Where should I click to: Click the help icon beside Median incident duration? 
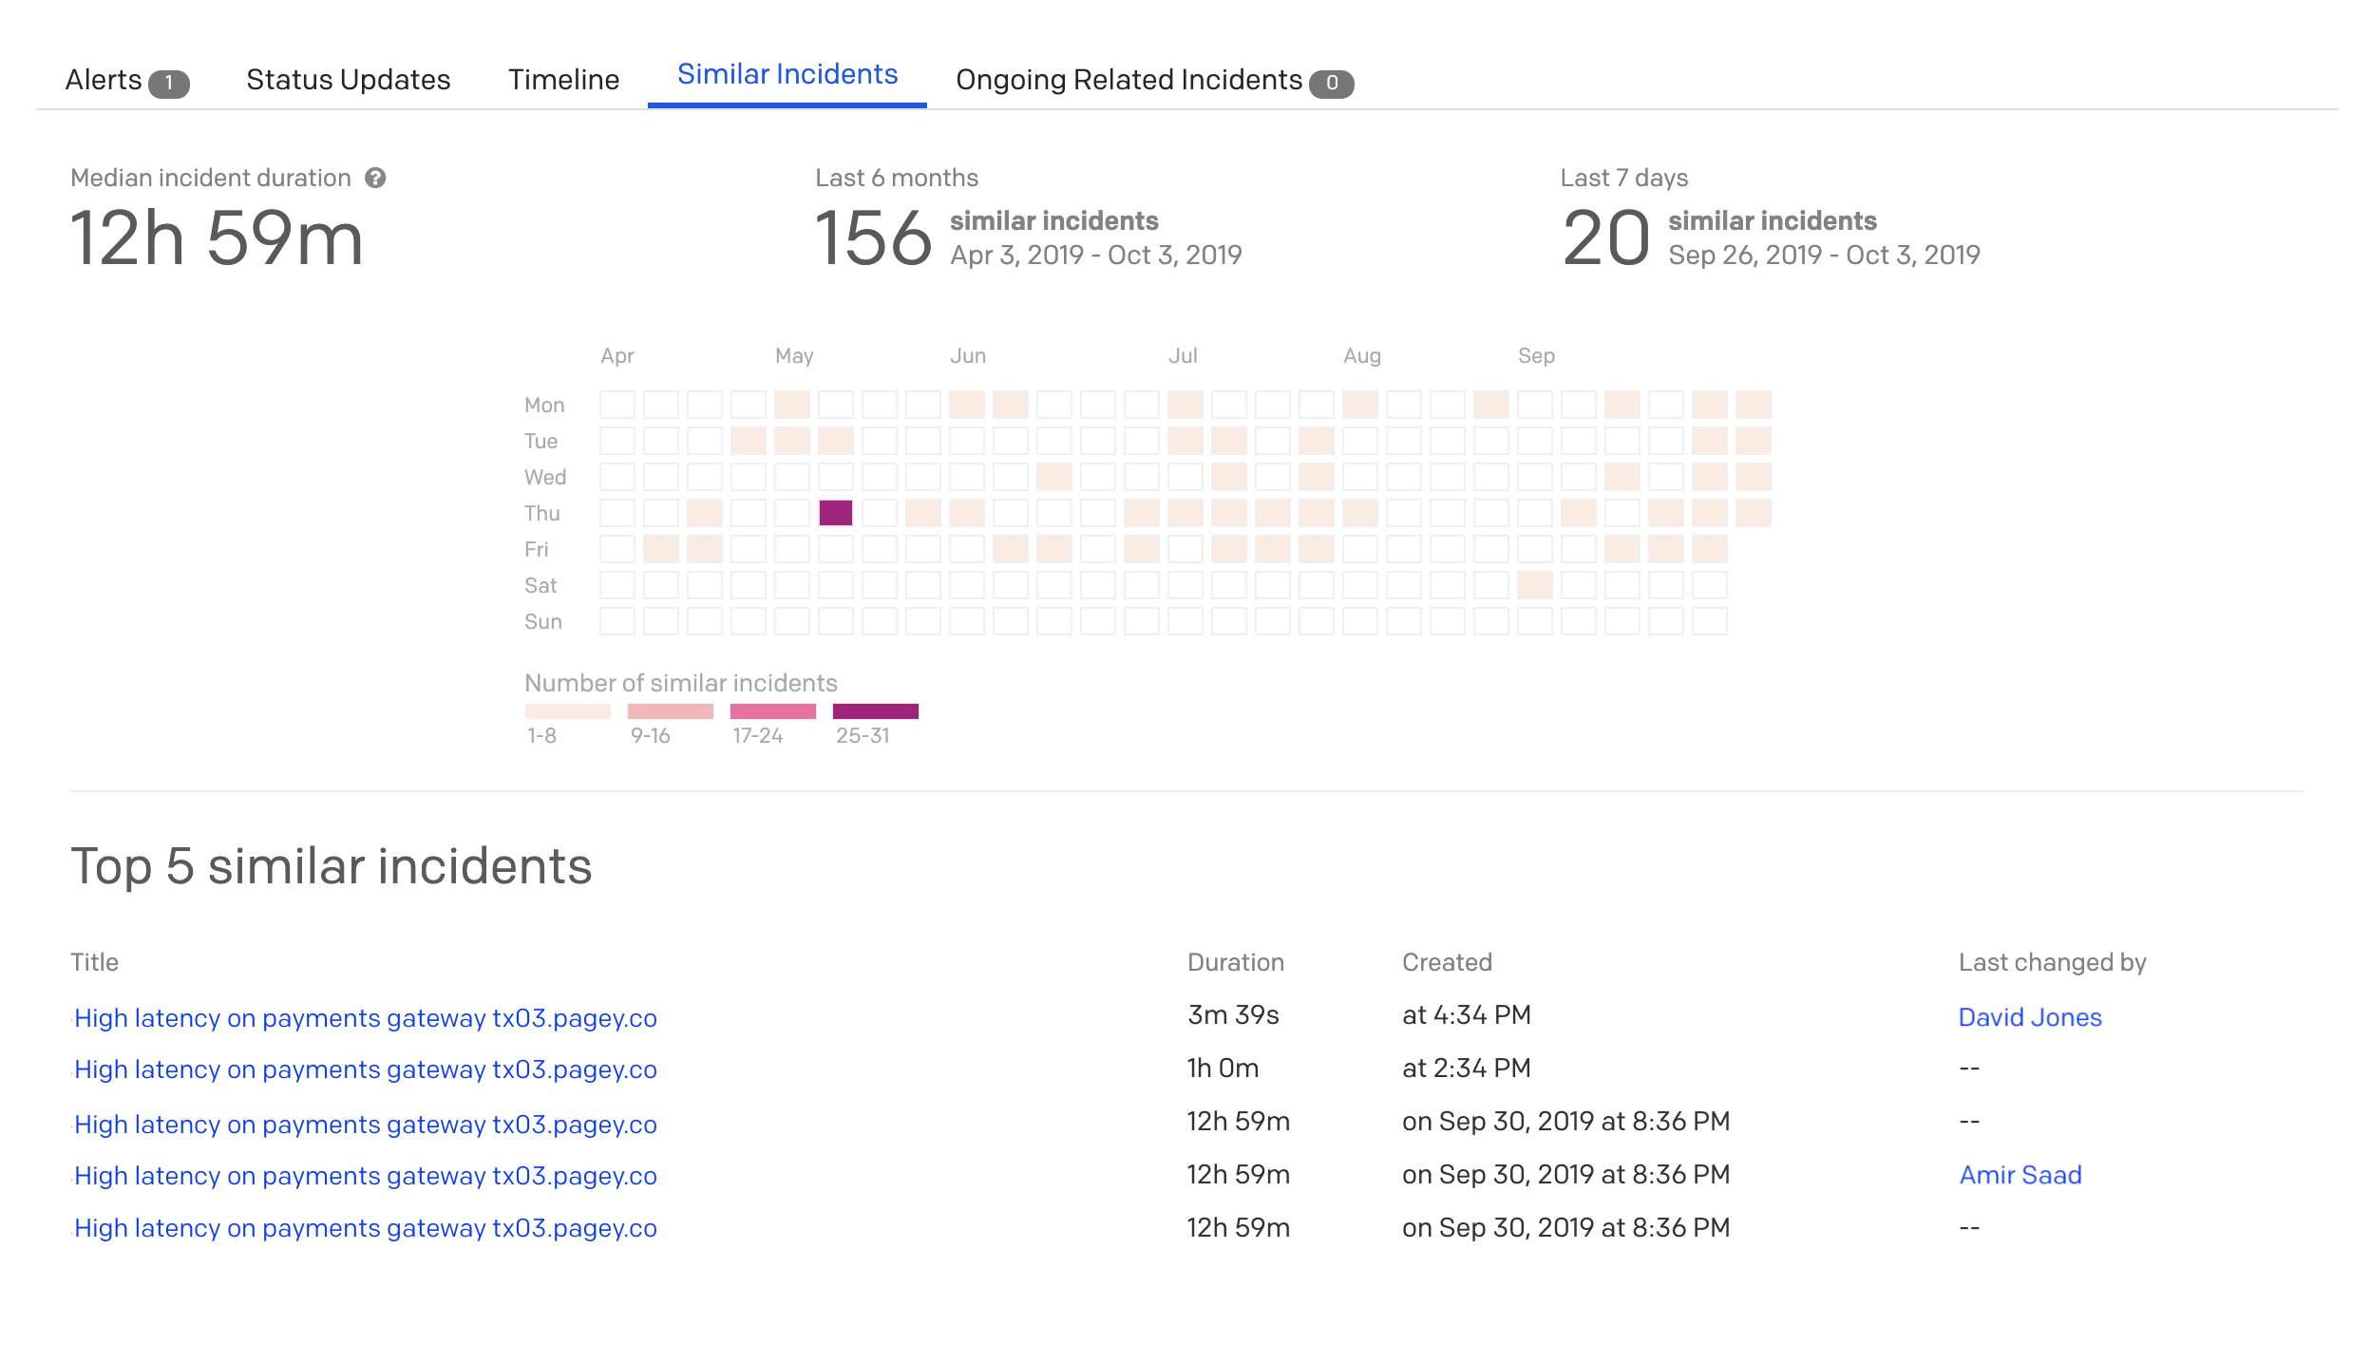coord(375,178)
